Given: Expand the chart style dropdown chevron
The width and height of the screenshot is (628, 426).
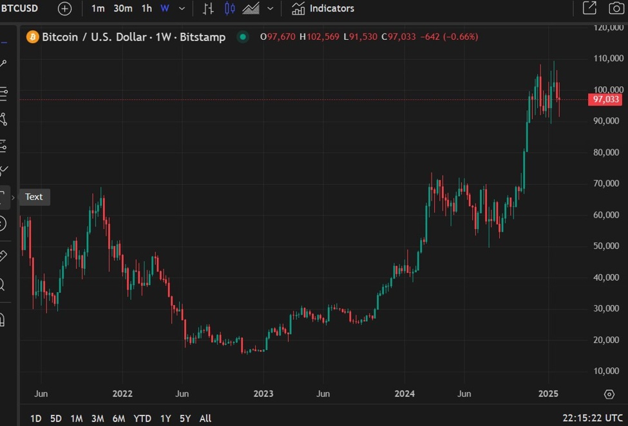Looking at the screenshot, I should 270,8.
